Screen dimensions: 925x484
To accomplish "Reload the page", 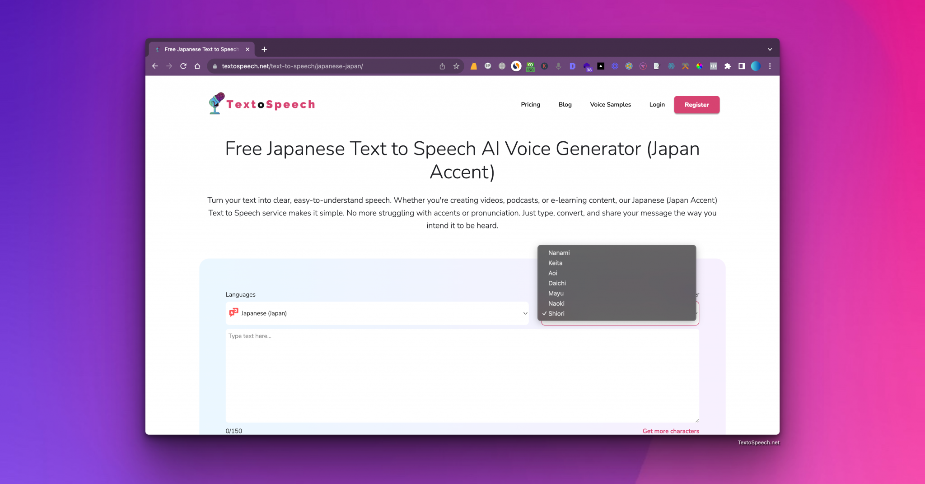I will coord(183,66).
